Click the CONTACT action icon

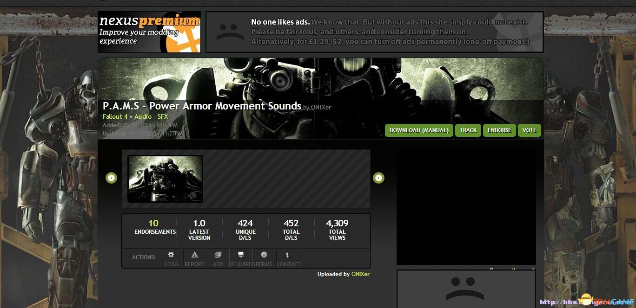(287, 255)
